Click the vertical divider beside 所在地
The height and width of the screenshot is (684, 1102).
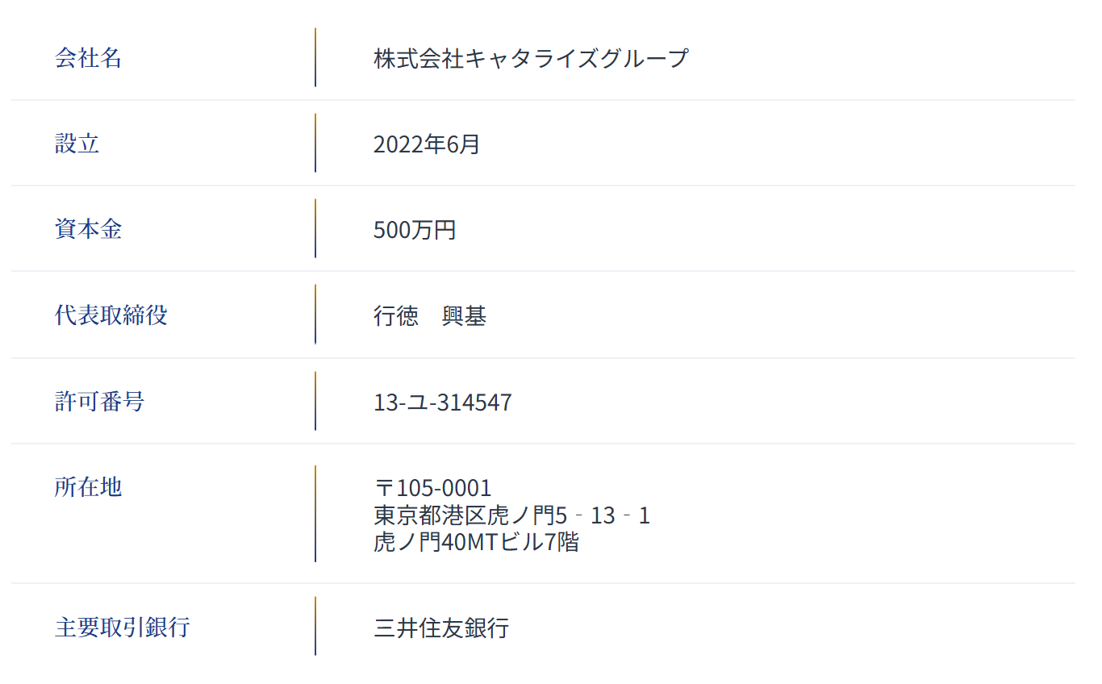[315, 514]
